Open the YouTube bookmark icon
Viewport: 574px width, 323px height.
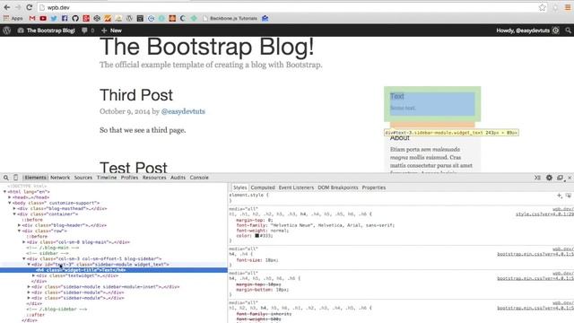point(43,18)
